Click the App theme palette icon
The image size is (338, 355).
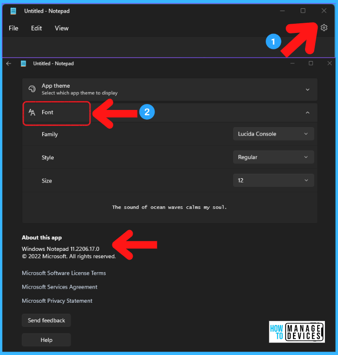coord(32,89)
